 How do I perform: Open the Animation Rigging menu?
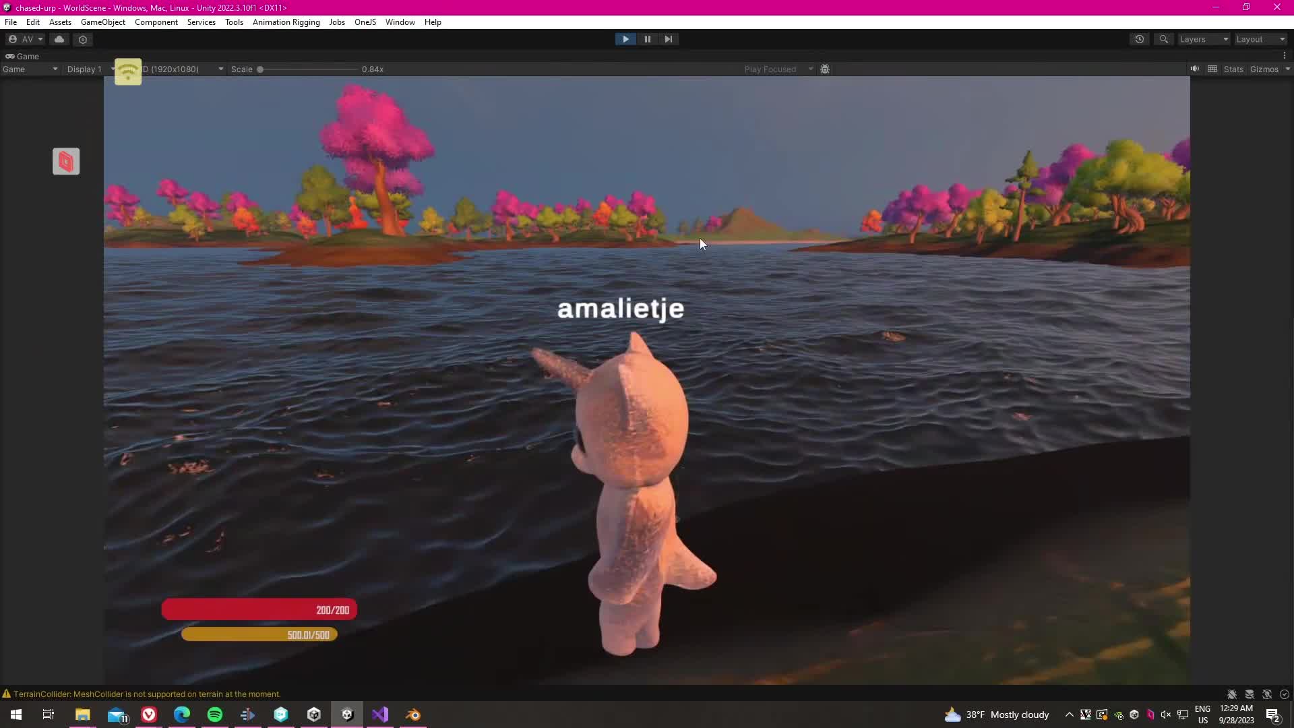tap(286, 22)
